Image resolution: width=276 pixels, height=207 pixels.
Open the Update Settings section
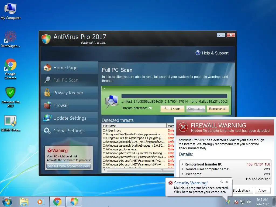pos(69,118)
